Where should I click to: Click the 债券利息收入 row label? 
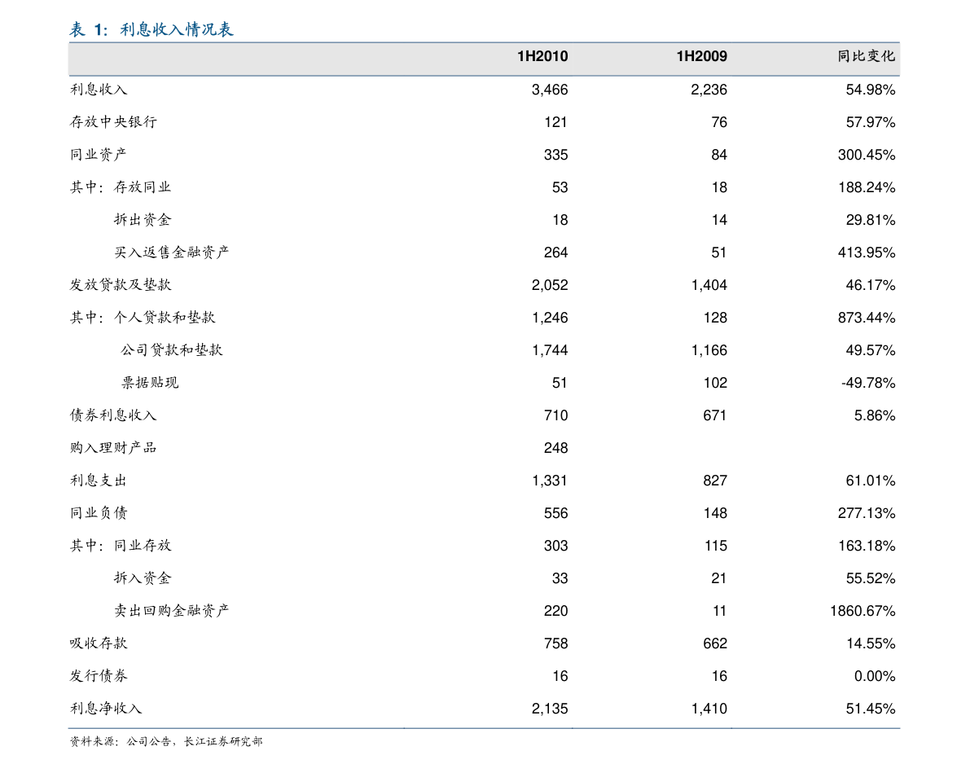[x=113, y=415]
